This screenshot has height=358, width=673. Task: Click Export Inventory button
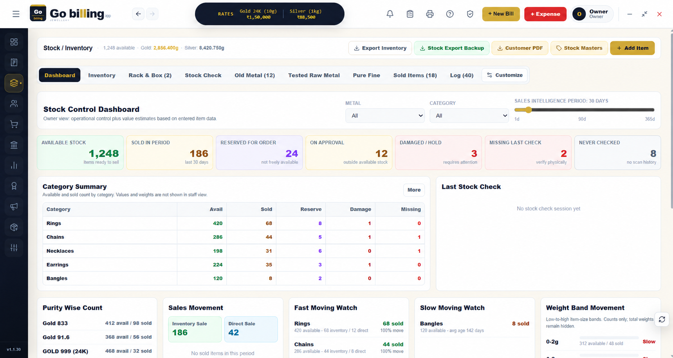pyautogui.click(x=380, y=48)
